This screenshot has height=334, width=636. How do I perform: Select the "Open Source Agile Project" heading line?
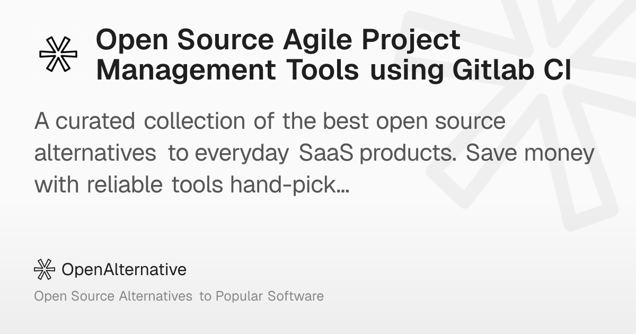(x=278, y=40)
